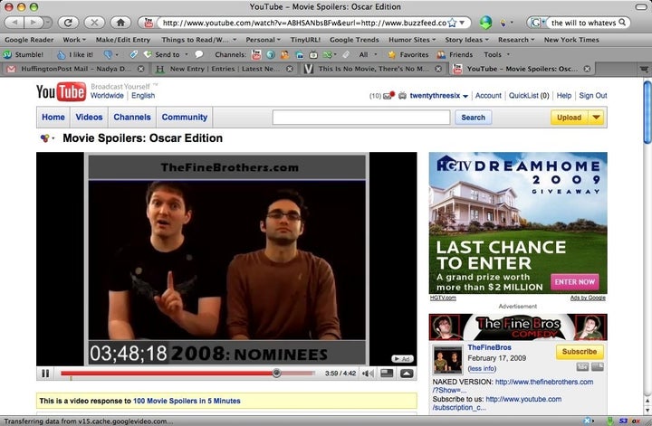Select the TV video channel icon
The width and height of the screenshot is (652, 426).
click(313, 54)
